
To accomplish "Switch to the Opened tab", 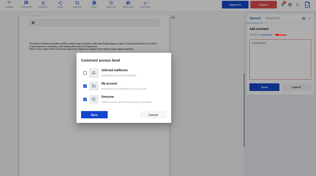I will 255,18.
